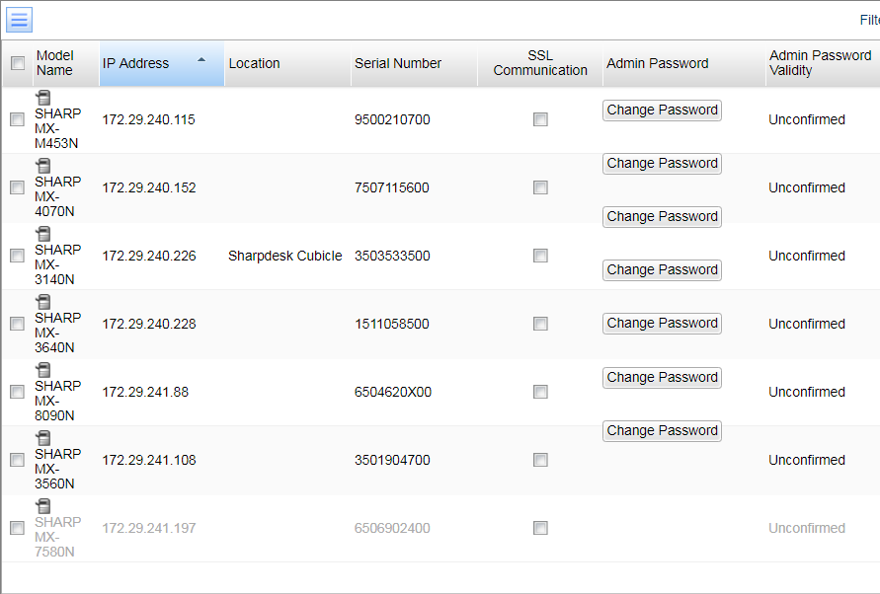Enable SSL Communication for 172.29.241.88
The image size is (880, 594).
tap(540, 392)
